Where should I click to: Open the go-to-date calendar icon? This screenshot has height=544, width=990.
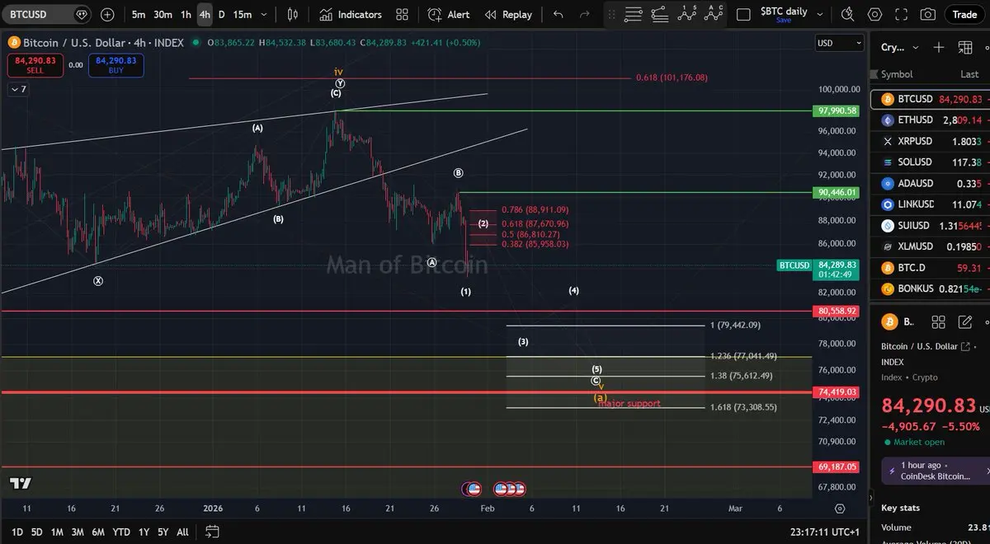pyautogui.click(x=212, y=532)
